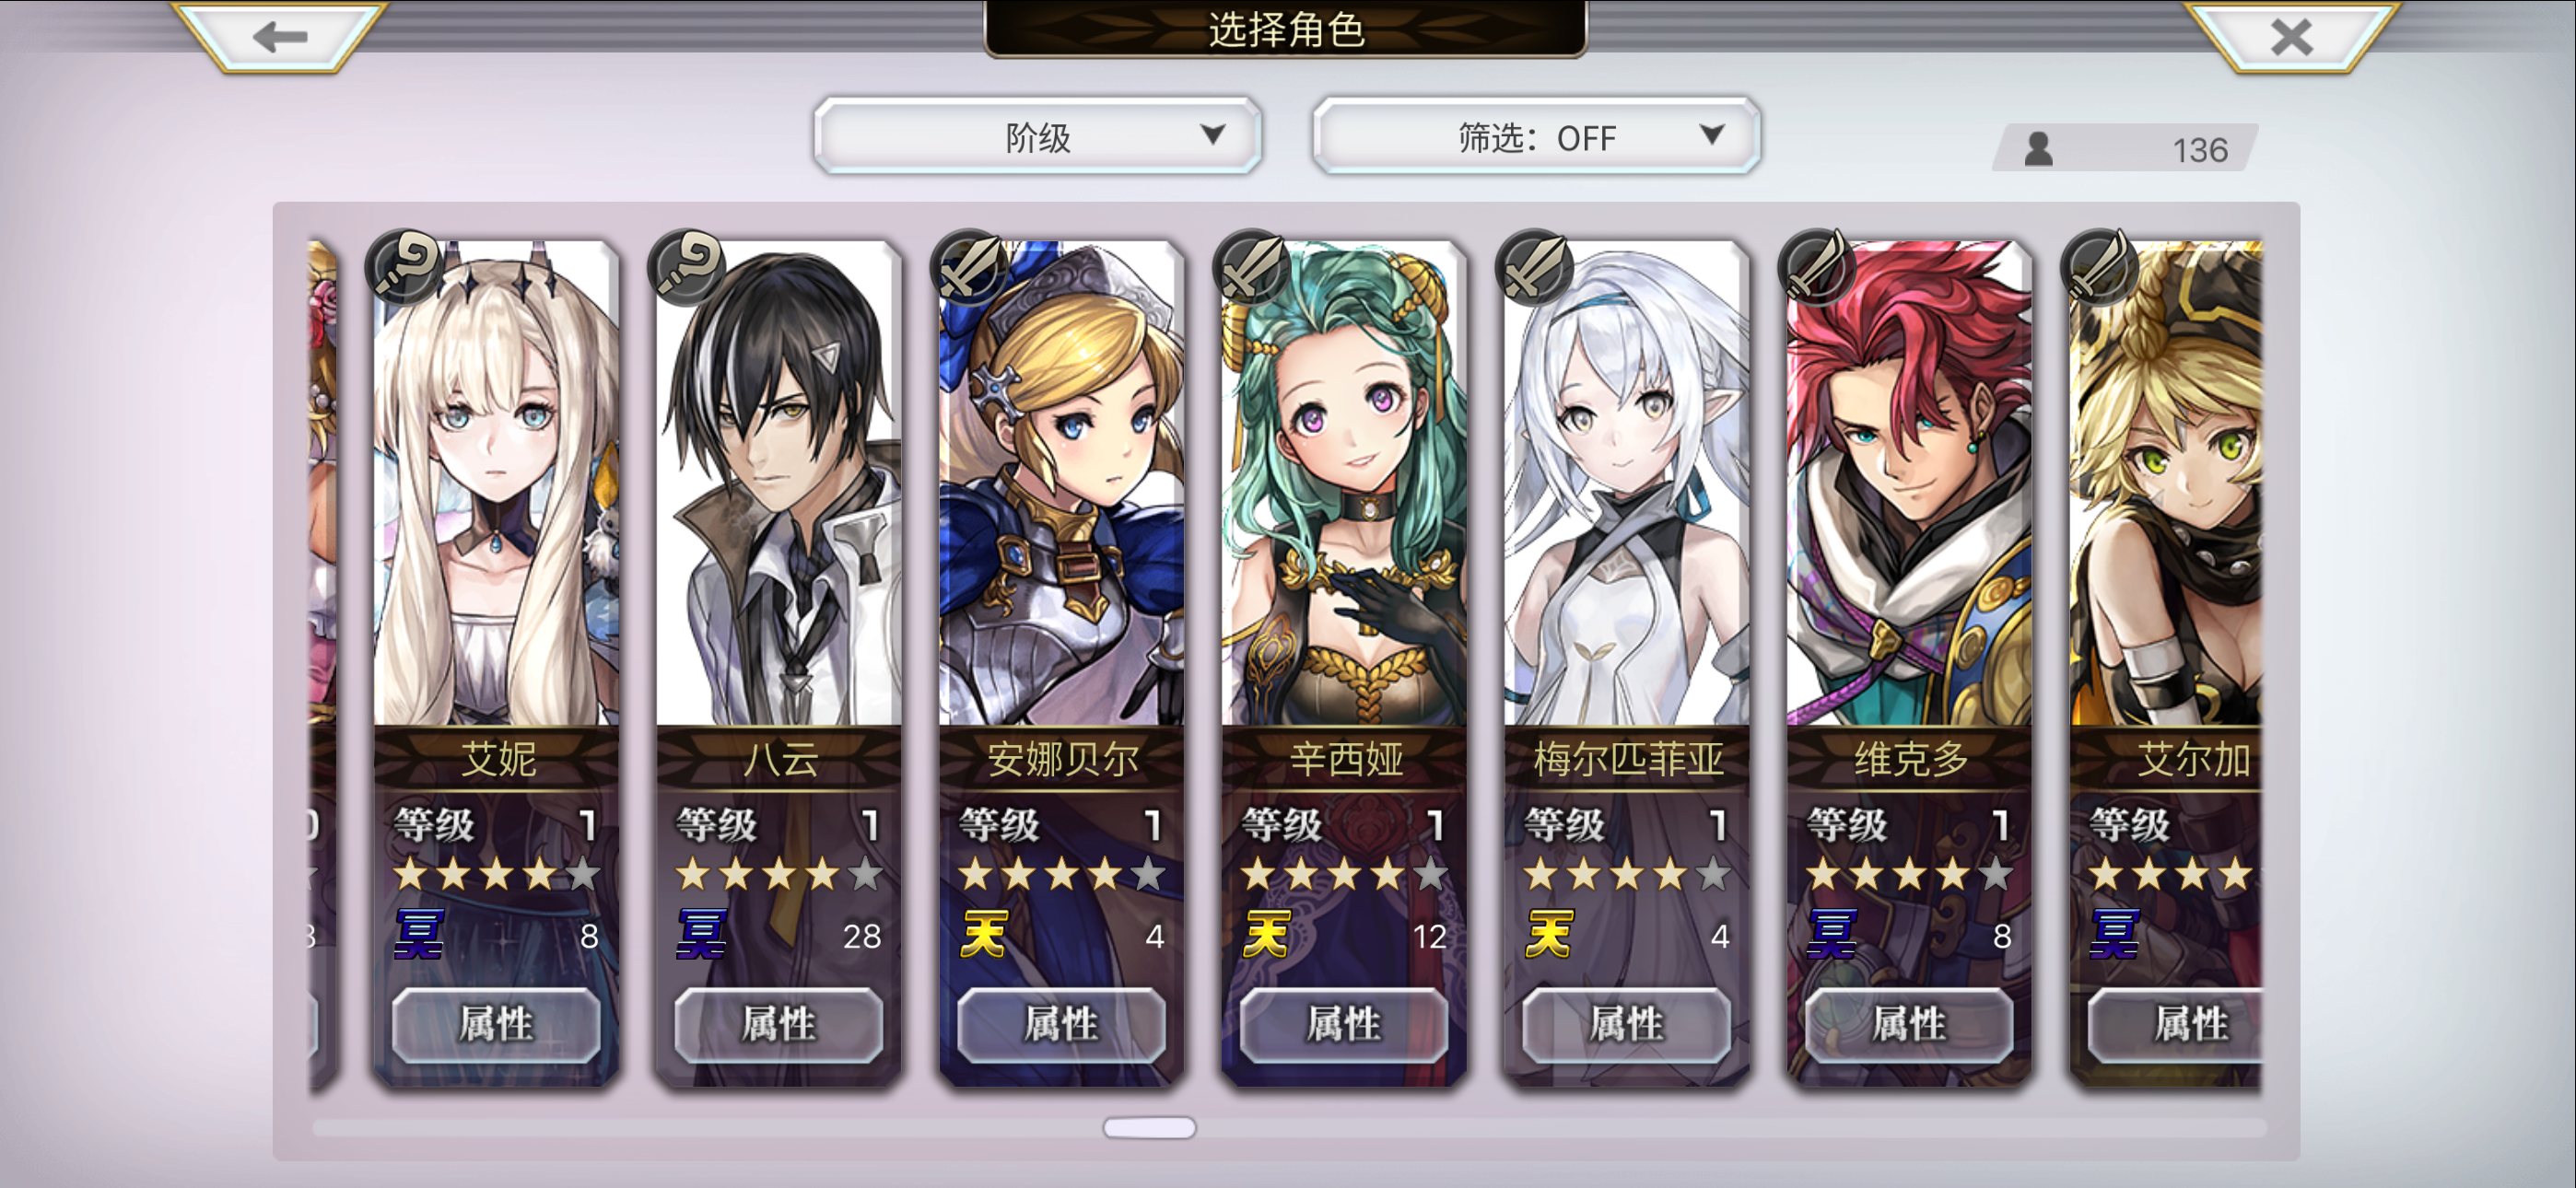Click the staff weapon icon on 八云
The height and width of the screenshot is (1188, 2576).
[x=687, y=267]
